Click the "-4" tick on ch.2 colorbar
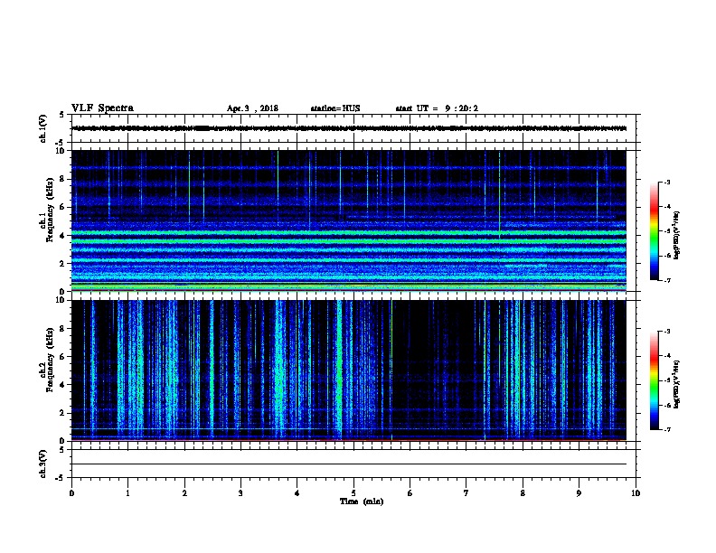The image size is (716, 553). 666,356
